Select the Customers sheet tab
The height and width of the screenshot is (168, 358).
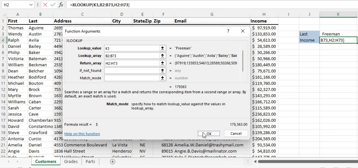point(45,162)
